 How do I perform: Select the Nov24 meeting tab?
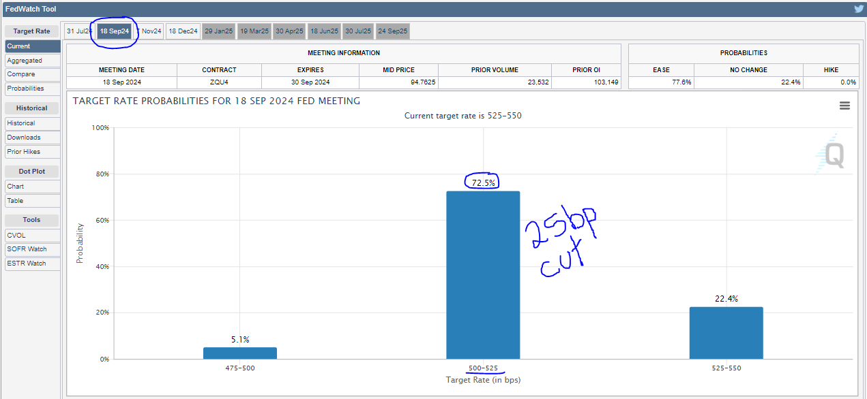149,31
